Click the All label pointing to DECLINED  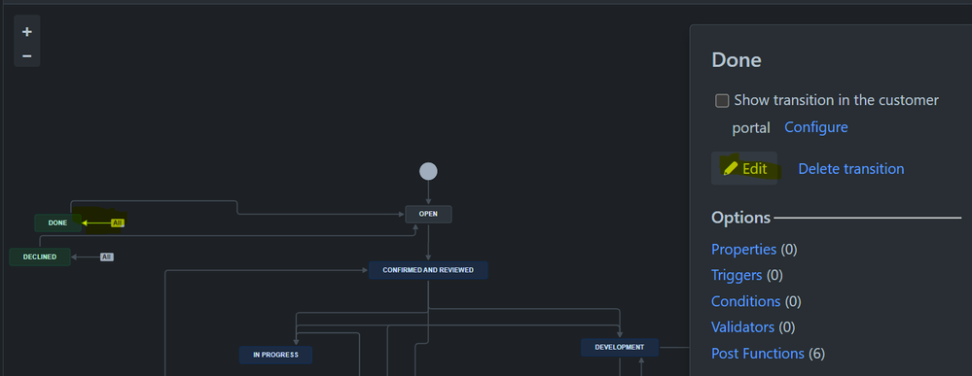[107, 256]
